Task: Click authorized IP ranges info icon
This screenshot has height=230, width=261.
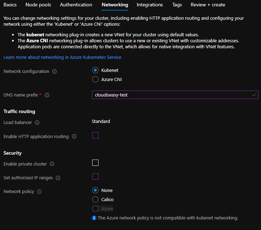Action: tap(58, 178)
